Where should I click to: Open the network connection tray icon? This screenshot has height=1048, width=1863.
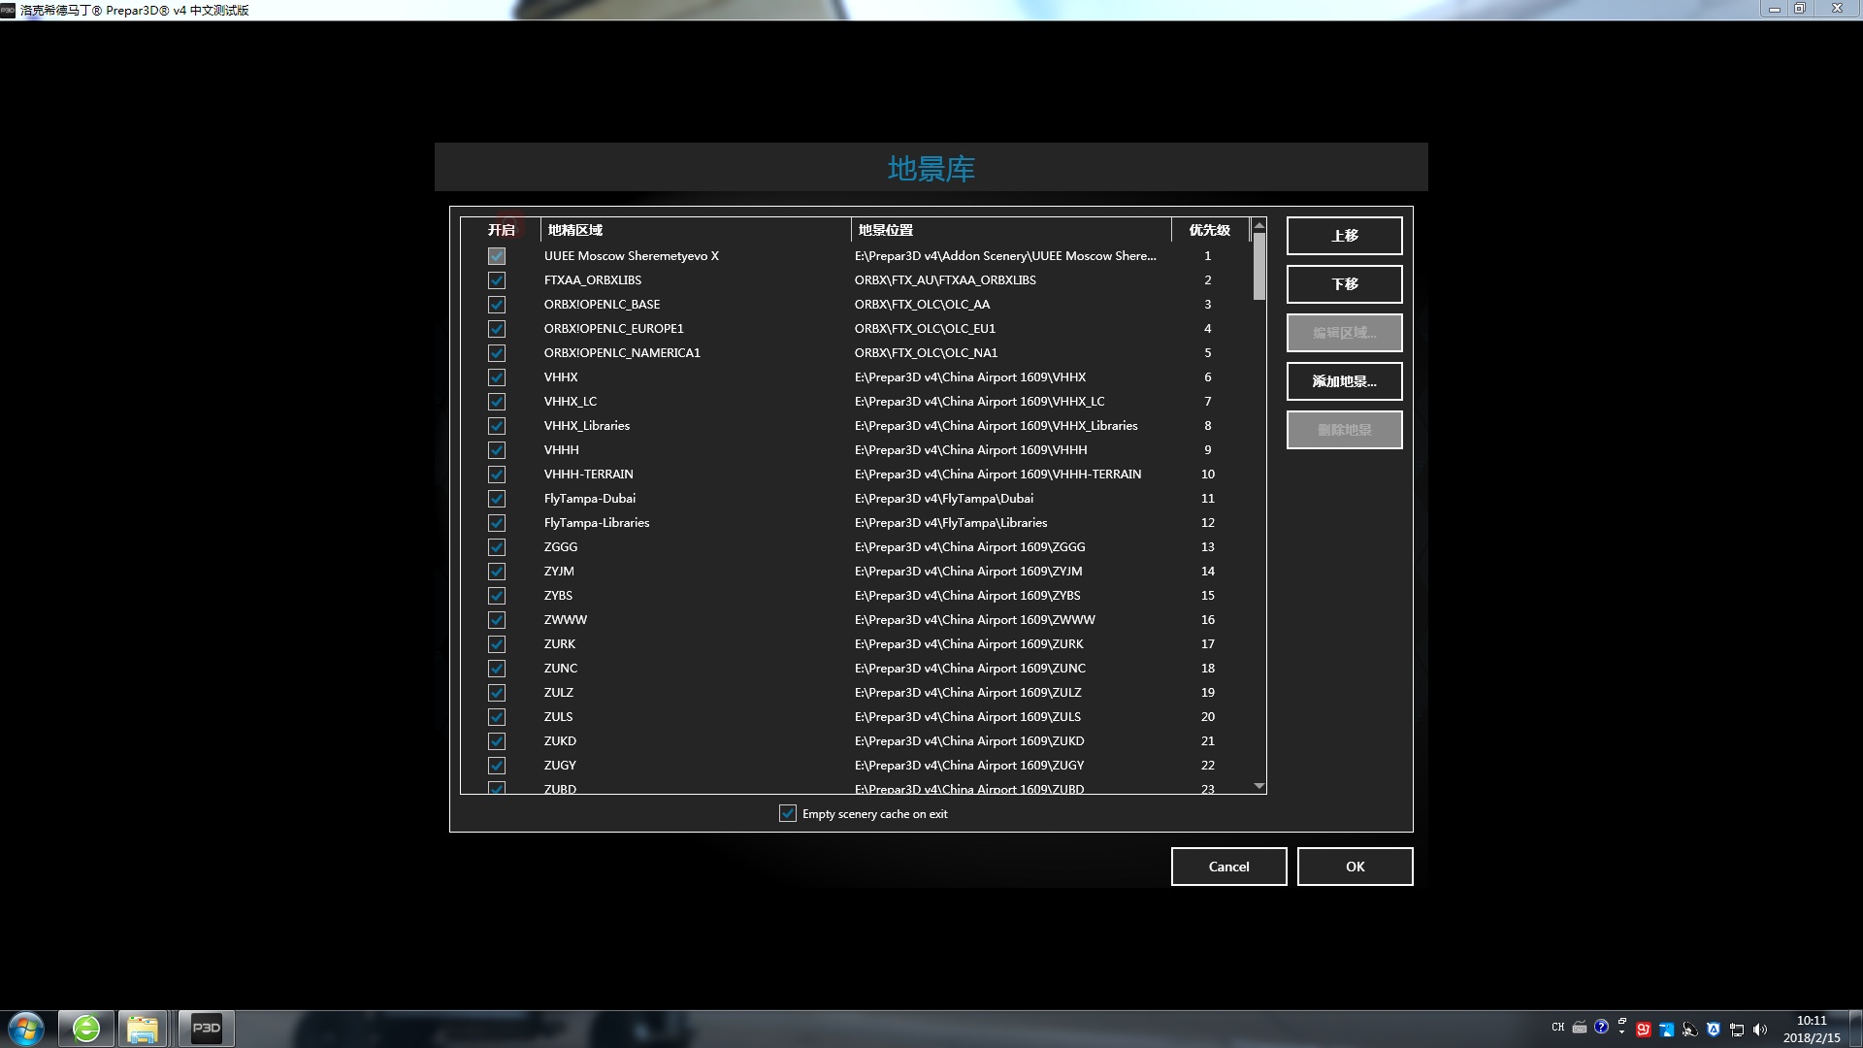tap(1737, 1030)
